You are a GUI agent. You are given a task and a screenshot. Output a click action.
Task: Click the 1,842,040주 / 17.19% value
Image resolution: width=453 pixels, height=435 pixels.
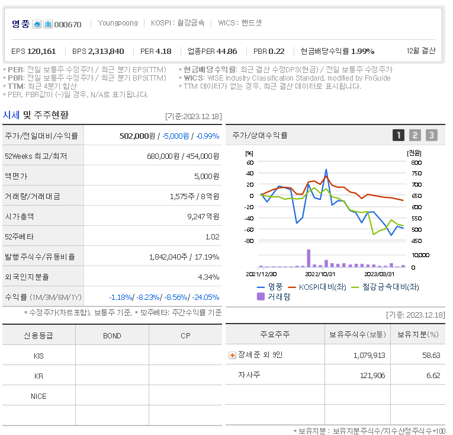(x=184, y=257)
